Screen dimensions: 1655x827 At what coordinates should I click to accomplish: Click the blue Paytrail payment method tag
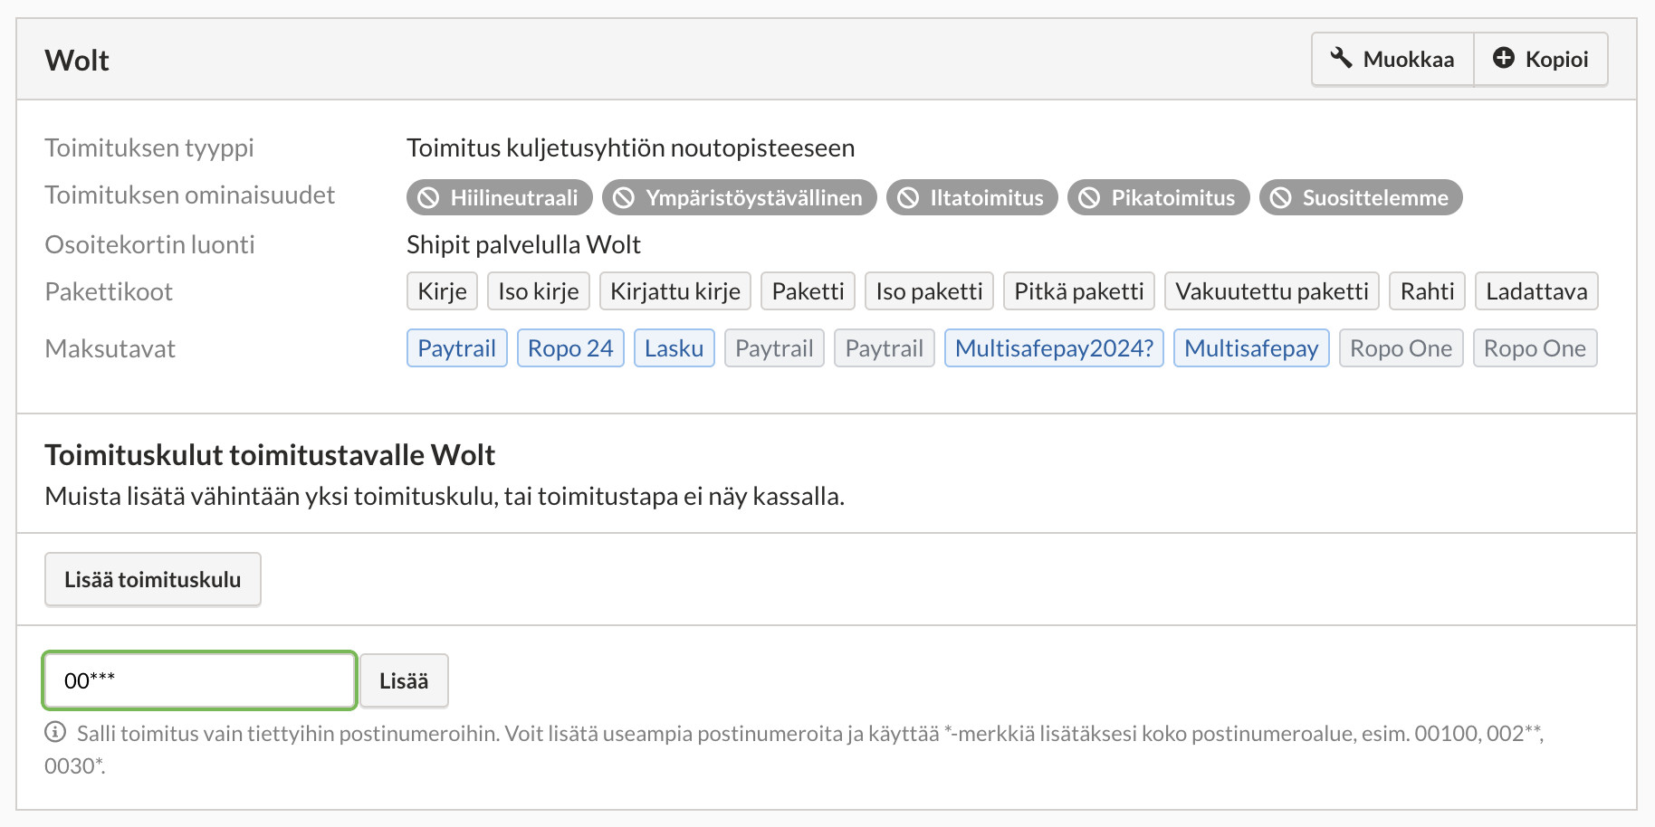457,348
